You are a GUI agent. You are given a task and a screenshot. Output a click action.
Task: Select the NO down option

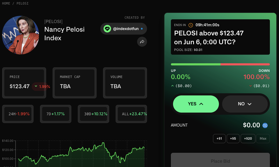point(245,104)
